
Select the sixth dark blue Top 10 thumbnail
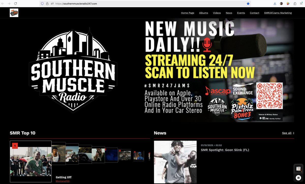coord(111,155)
